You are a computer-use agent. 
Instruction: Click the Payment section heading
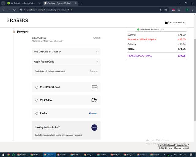(x=23, y=32)
